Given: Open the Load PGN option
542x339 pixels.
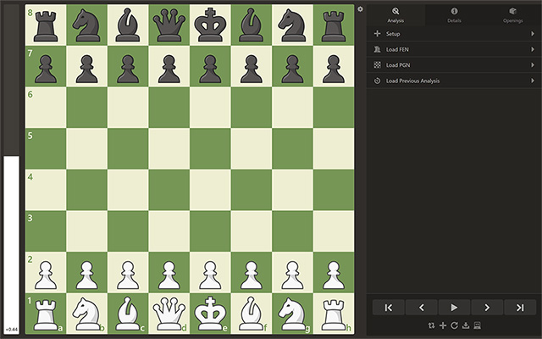Looking at the screenshot, I should pyautogui.click(x=454, y=65).
